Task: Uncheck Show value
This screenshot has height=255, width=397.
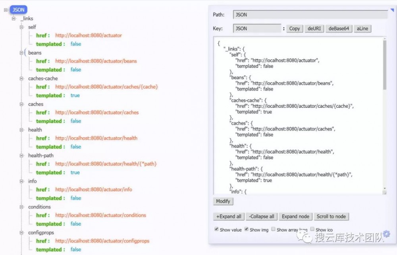Action: (216, 229)
